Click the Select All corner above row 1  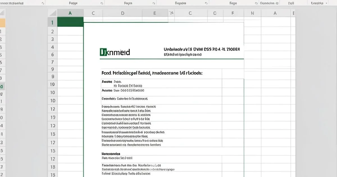[52, 13]
